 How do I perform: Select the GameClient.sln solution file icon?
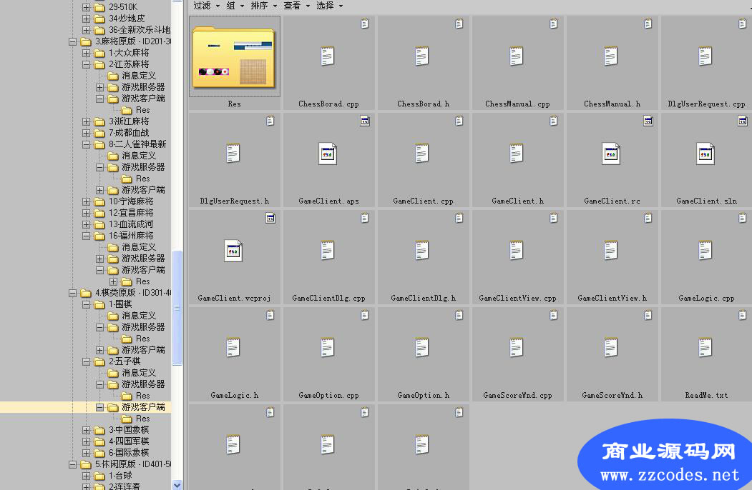pyautogui.click(x=705, y=154)
